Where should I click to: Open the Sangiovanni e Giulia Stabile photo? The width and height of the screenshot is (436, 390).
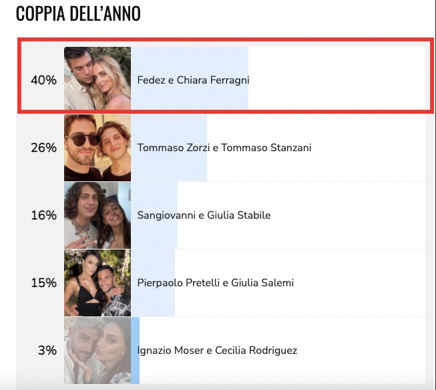click(97, 215)
